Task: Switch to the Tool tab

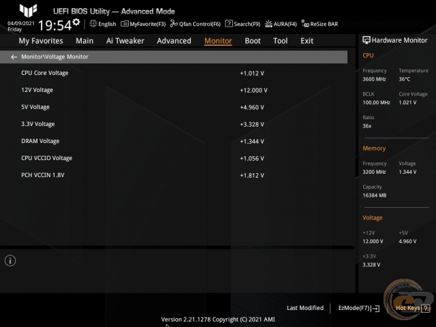Action: click(280, 41)
